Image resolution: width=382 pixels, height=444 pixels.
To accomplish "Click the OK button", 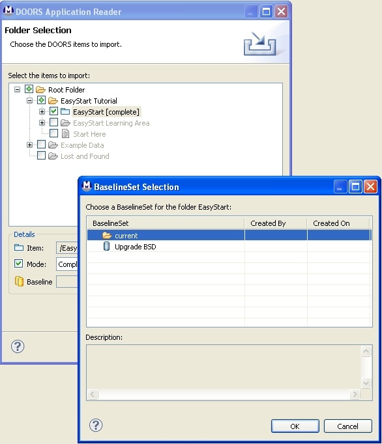I will click(x=295, y=426).
